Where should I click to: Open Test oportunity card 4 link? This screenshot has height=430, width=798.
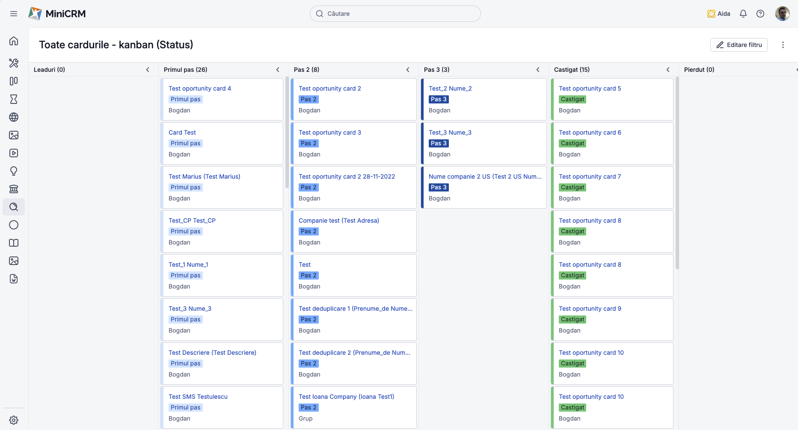[x=200, y=88]
